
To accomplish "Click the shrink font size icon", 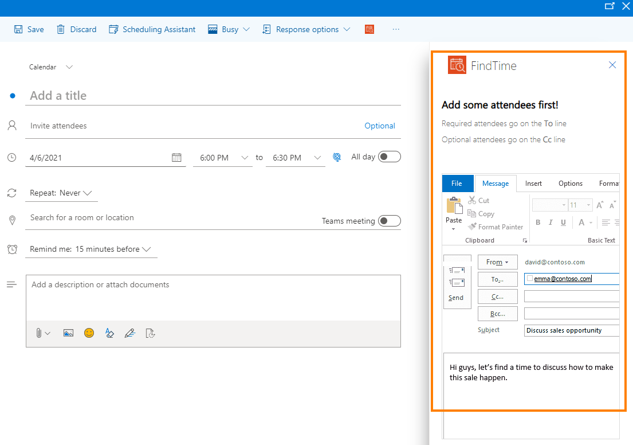I will tap(613, 205).
